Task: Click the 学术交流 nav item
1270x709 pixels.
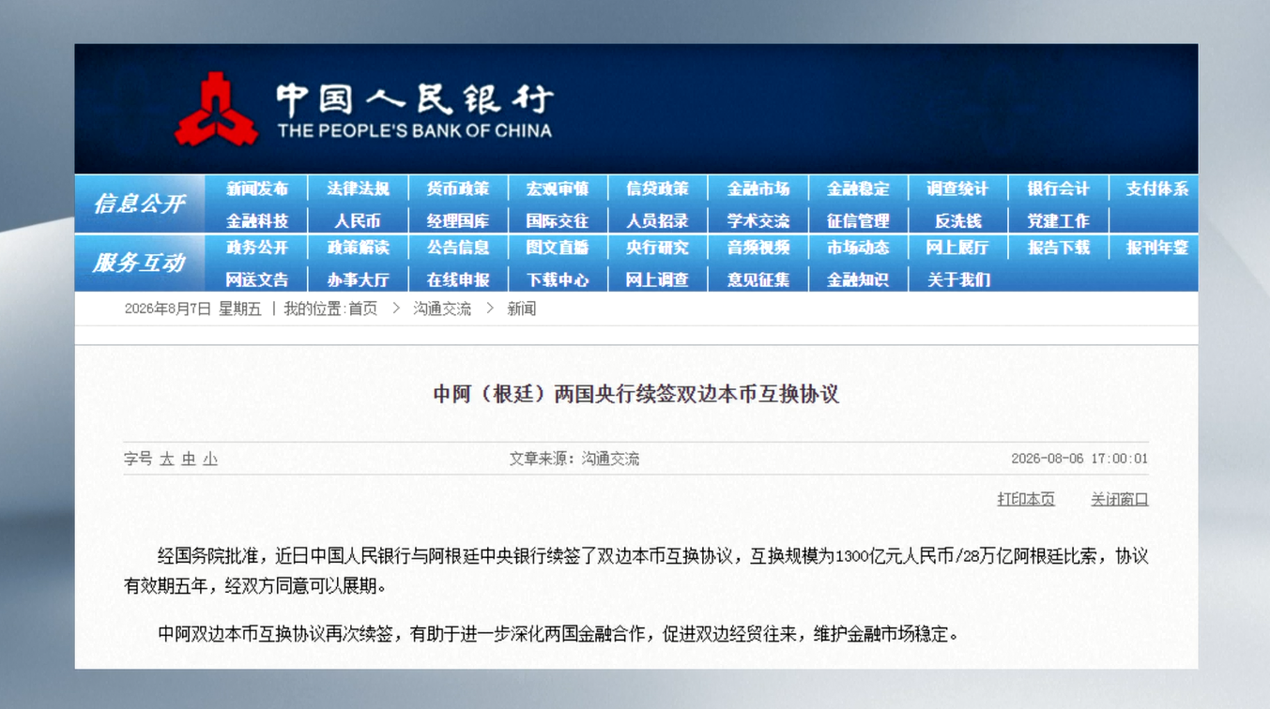Action: [x=758, y=221]
